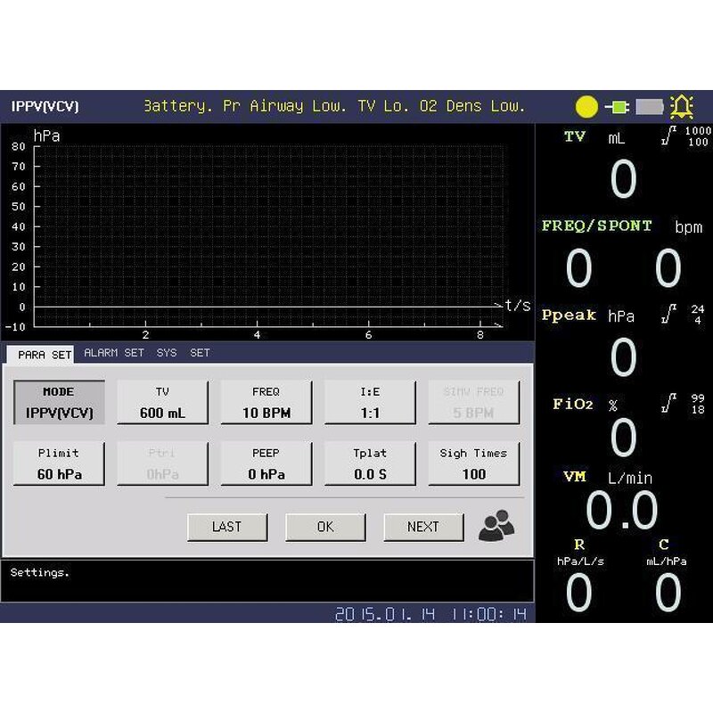Click the yellow circle status indicator

click(586, 107)
